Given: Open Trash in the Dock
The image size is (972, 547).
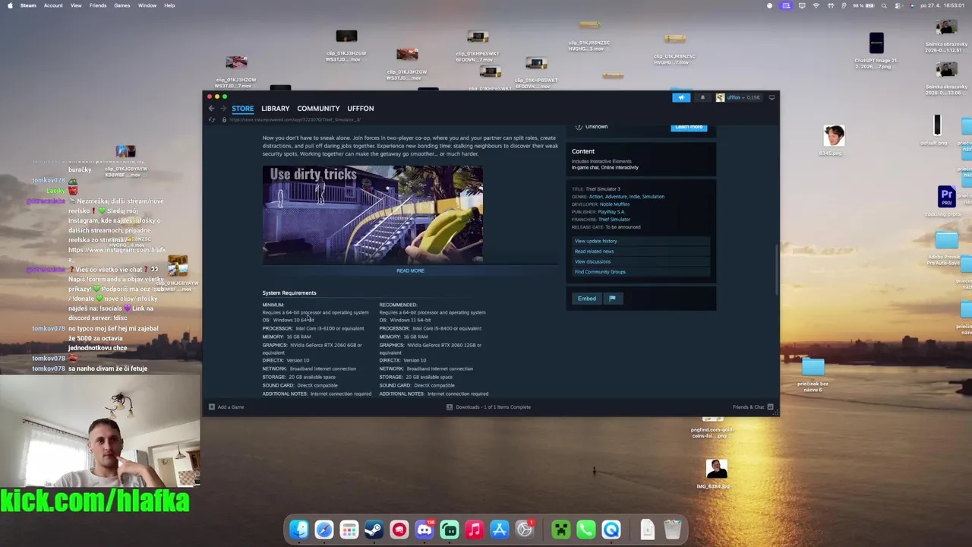Looking at the screenshot, I should pos(672,530).
